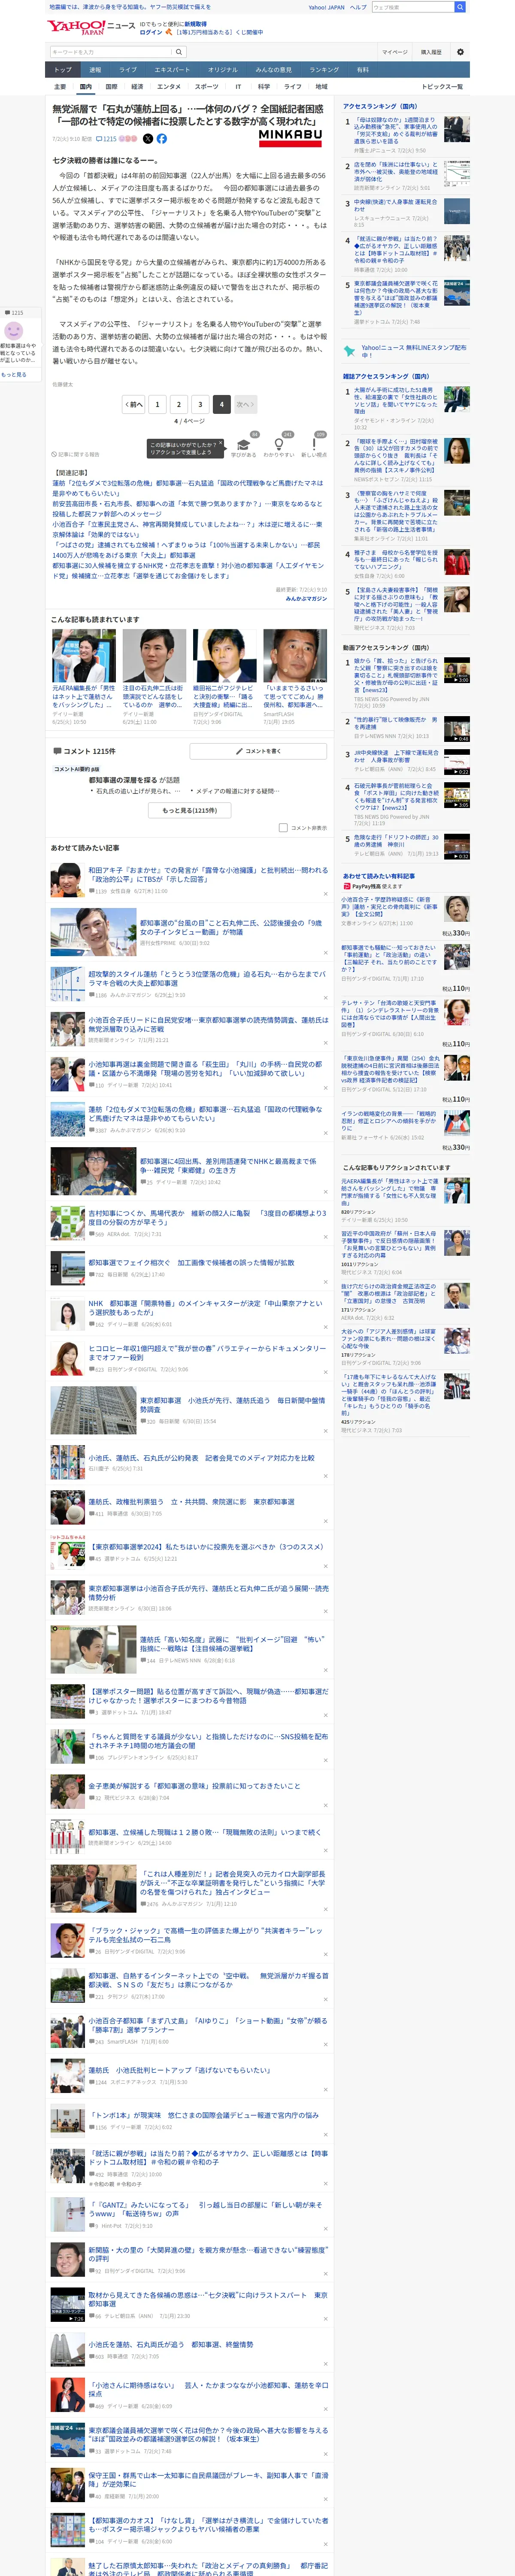Open page 2 of article

178,404
